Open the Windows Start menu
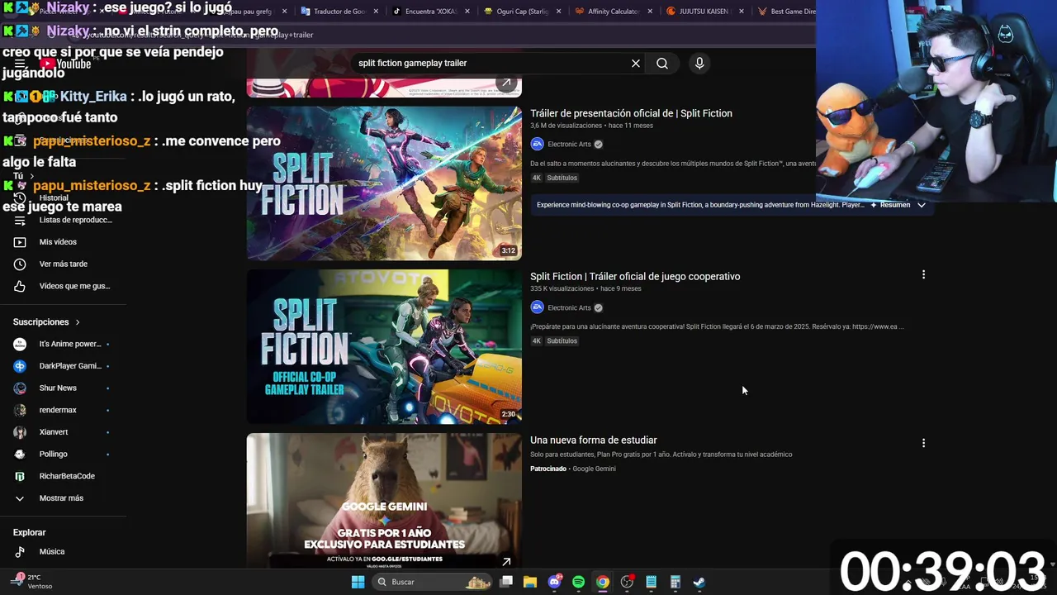Image resolution: width=1057 pixels, height=595 pixels. (358, 582)
